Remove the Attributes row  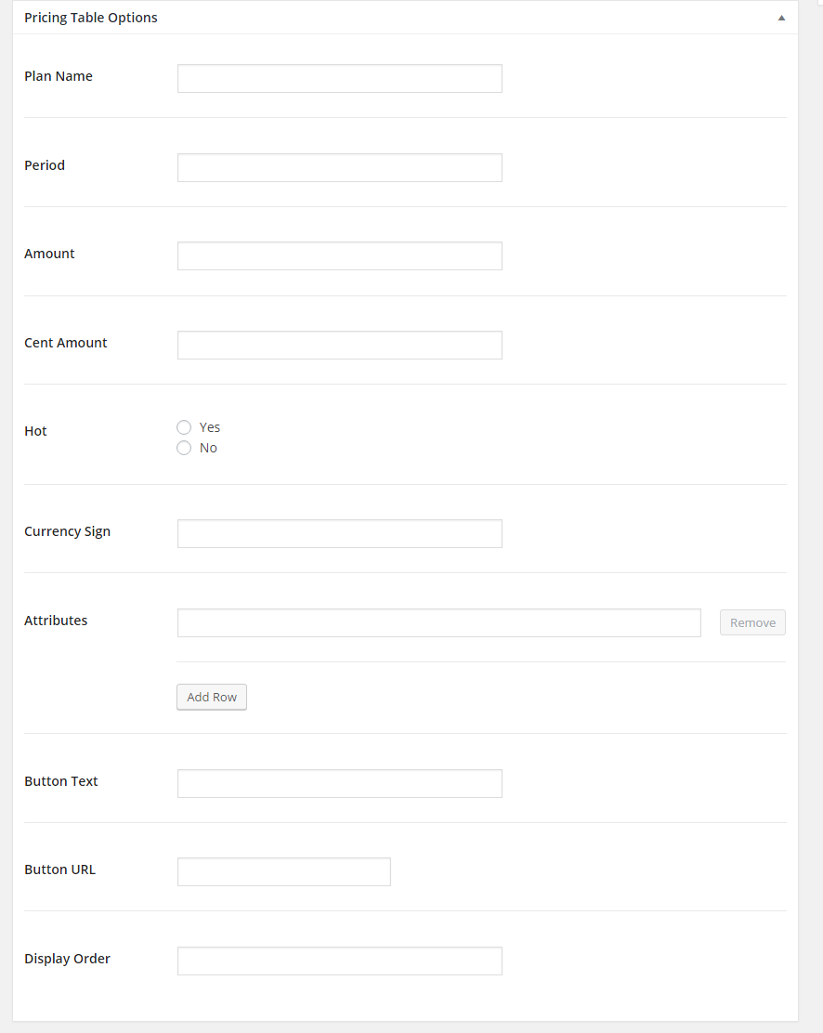pyautogui.click(x=752, y=622)
